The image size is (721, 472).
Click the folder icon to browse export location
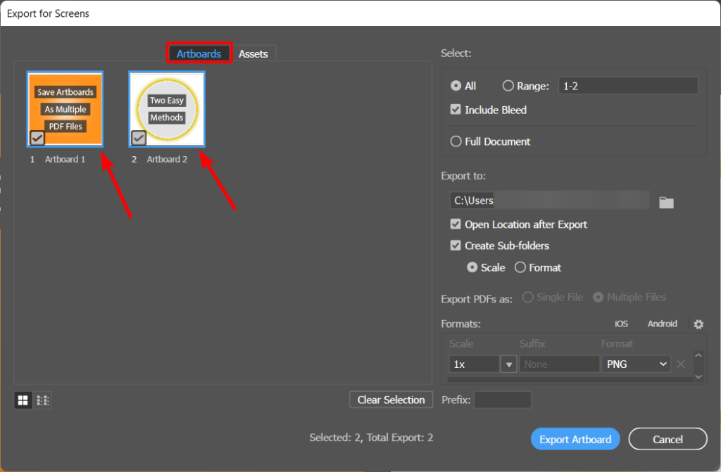tap(666, 203)
